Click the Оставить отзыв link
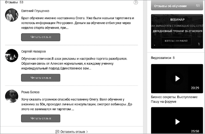The height and width of the screenshot is (134, 205). [x=72, y=132]
